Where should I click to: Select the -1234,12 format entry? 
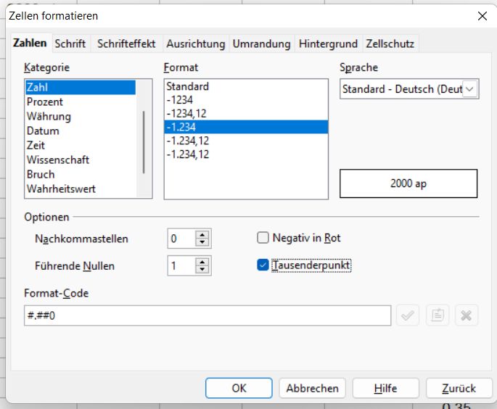[246, 113]
